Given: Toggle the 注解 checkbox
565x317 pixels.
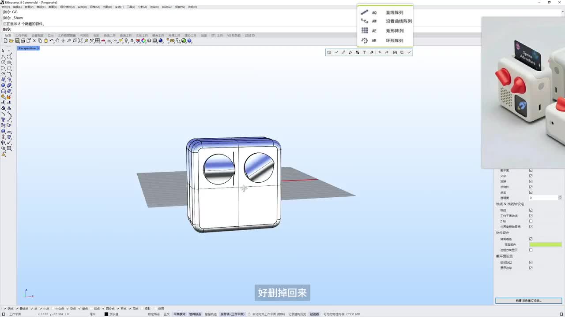Looking at the screenshot, I should point(531,181).
